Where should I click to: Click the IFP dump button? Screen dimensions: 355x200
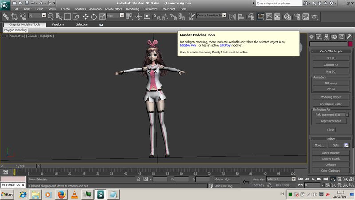[331, 83]
